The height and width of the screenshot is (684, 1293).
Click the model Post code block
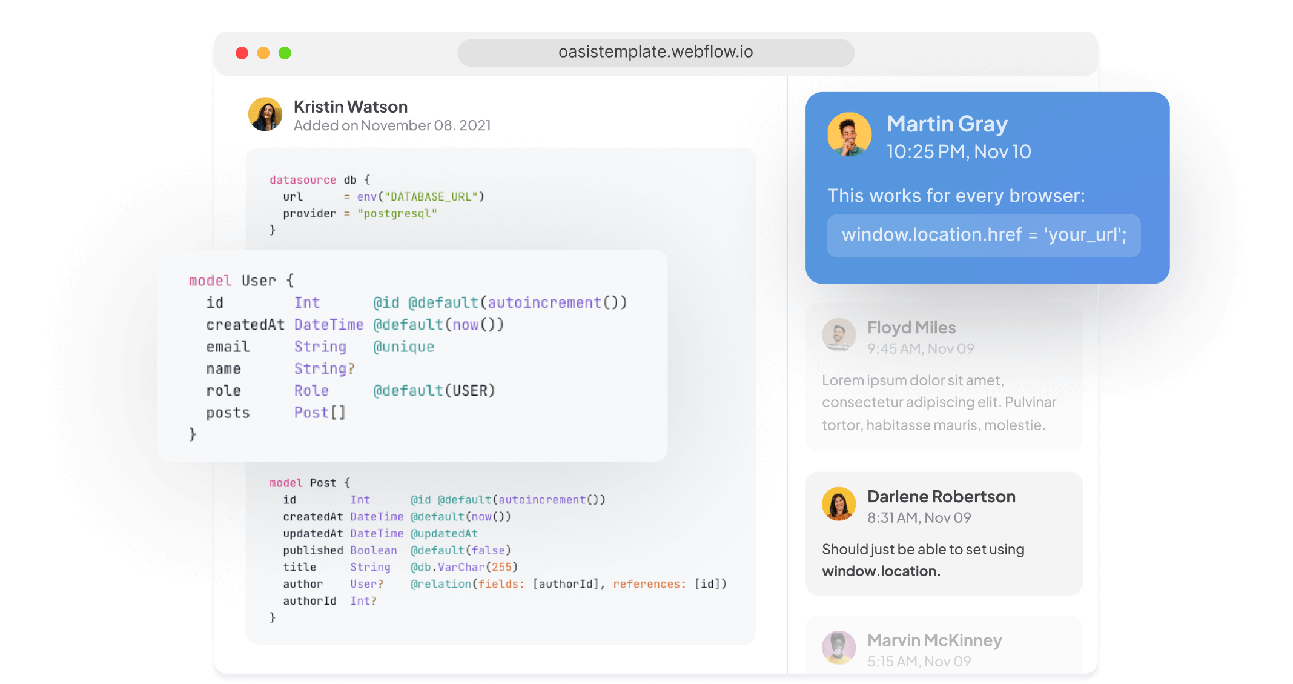point(497,550)
